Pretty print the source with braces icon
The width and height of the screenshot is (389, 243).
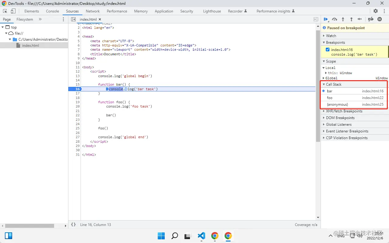[73, 224]
